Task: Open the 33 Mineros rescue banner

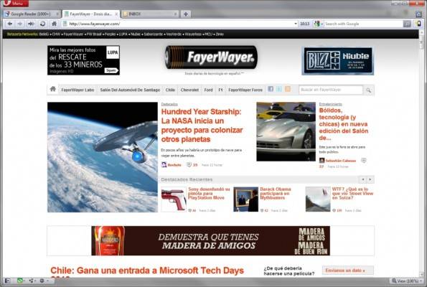Action: click(x=83, y=60)
